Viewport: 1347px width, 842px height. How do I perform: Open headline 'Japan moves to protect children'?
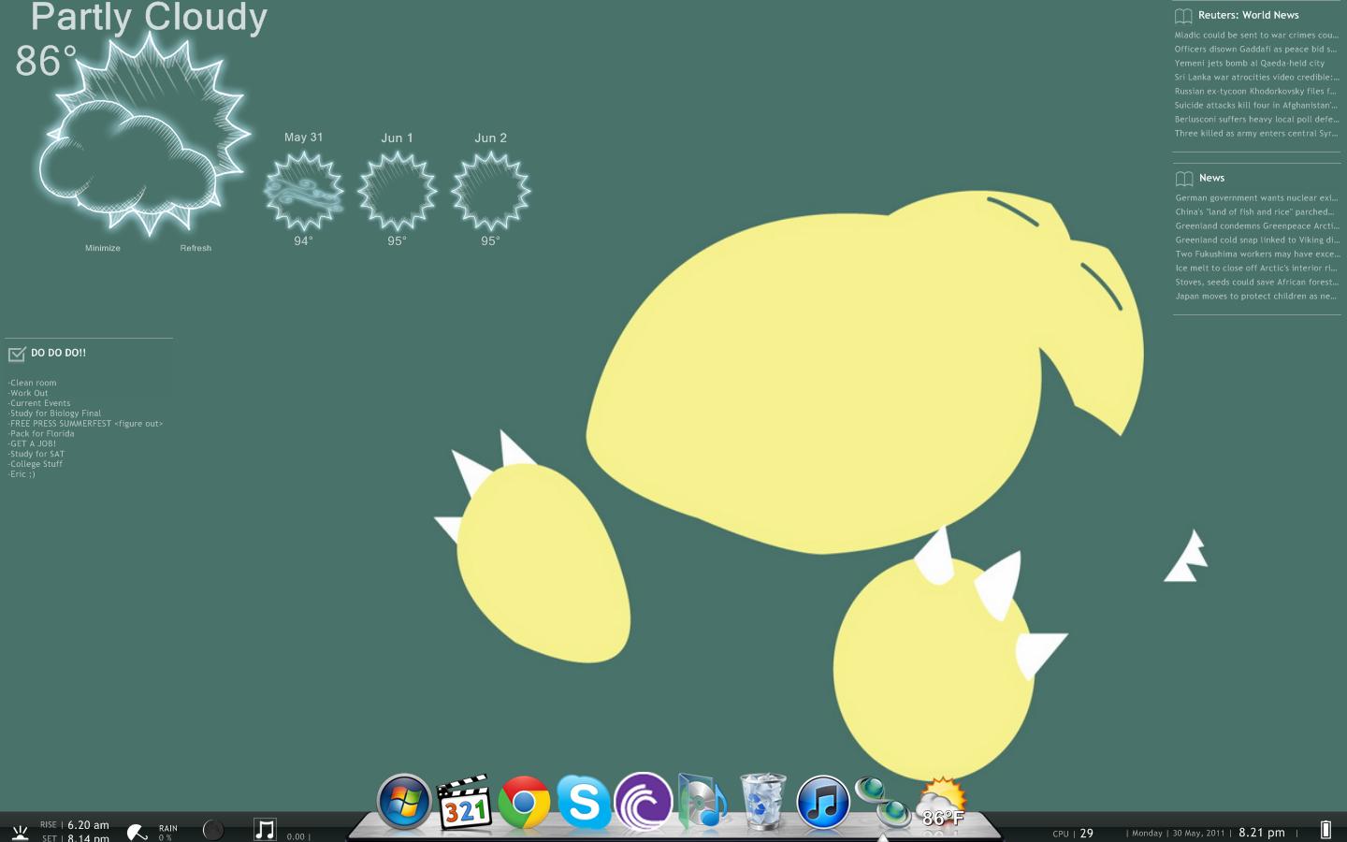click(x=1256, y=297)
